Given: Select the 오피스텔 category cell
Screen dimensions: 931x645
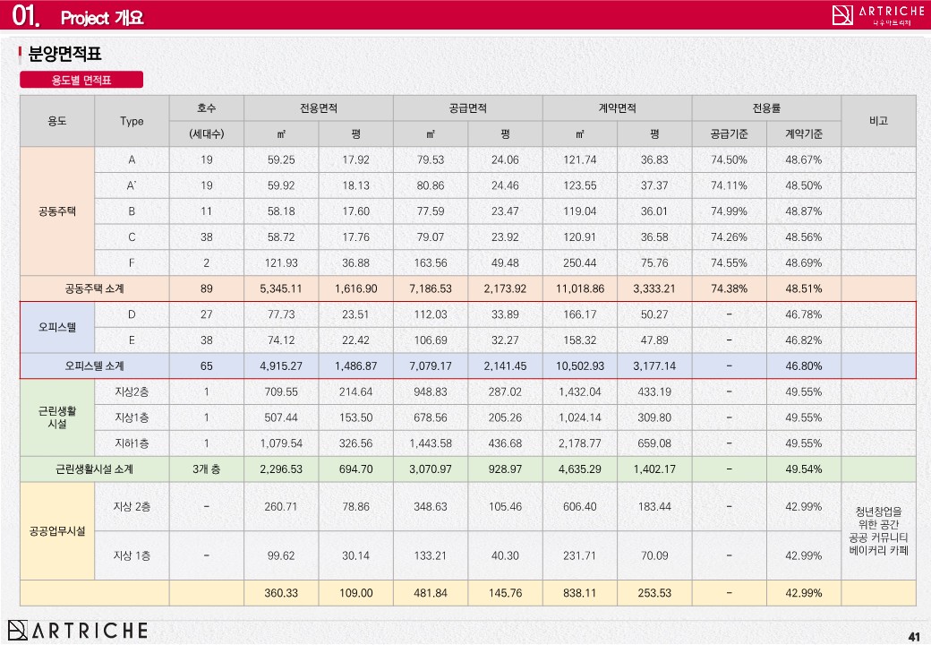Looking at the screenshot, I should (x=57, y=327).
